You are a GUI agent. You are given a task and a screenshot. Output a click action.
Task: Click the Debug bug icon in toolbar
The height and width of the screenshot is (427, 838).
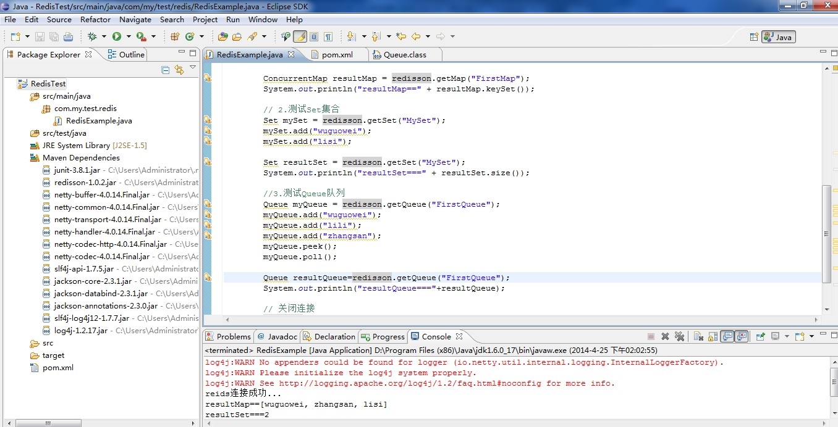click(x=92, y=37)
